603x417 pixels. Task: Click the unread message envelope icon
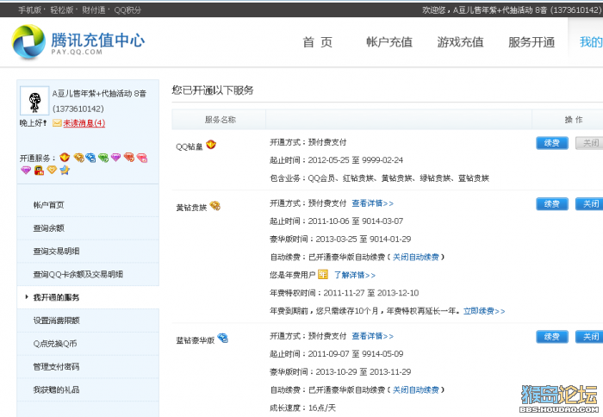[57, 123]
